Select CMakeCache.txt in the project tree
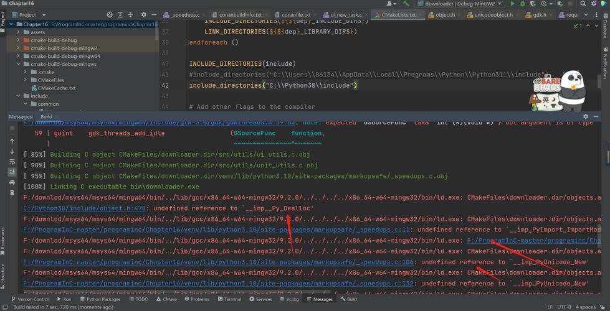 [56, 88]
